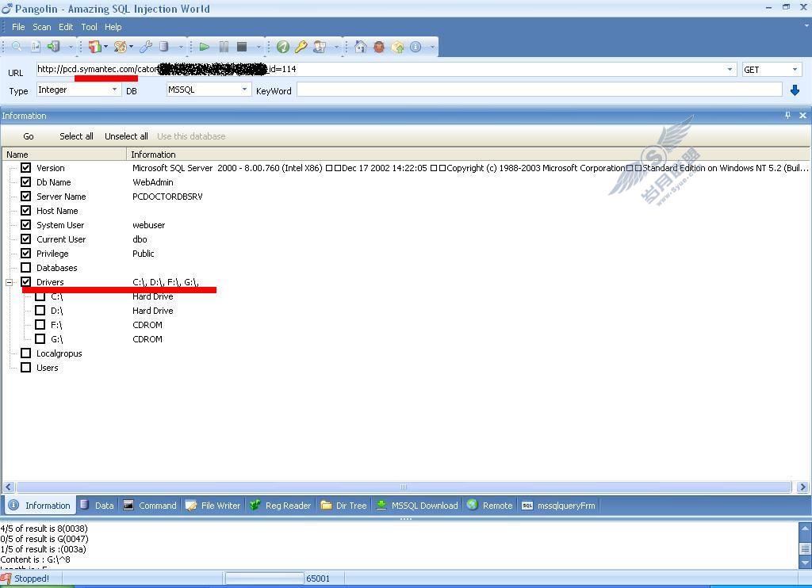The height and width of the screenshot is (588, 812).
Task: Click the magnifier search toolbar icon
Action: [17, 47]
